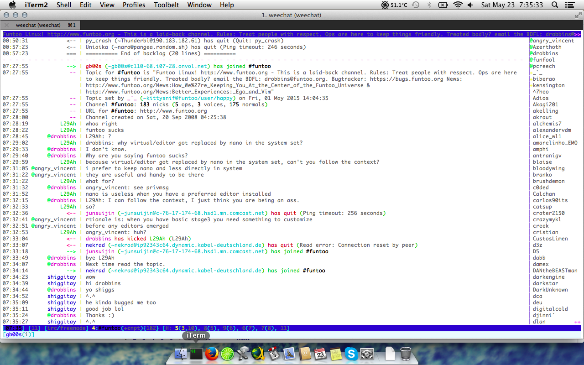Image resolution: width=584 pixels, height=365 pixels.
Task: Click "Next time read the topic." message
Action: point(125,264)
